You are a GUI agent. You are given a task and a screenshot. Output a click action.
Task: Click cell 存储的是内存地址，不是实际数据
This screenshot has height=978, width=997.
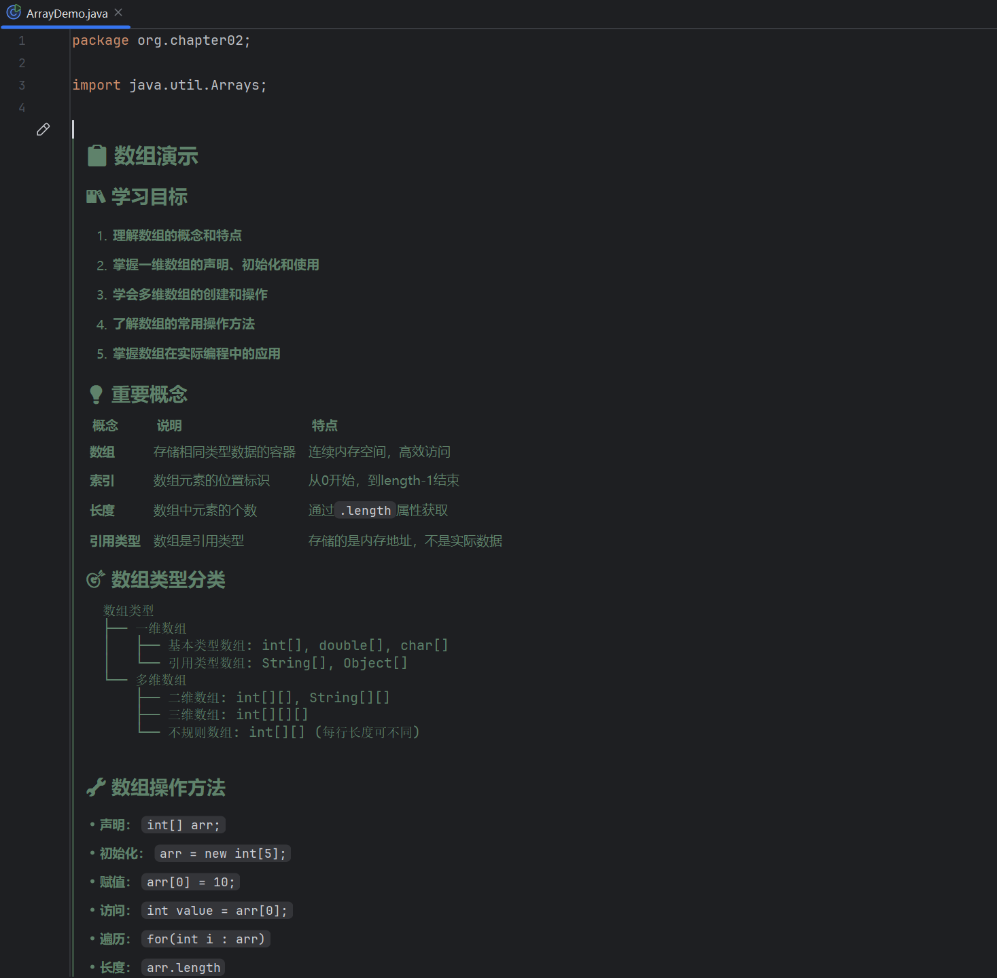405,541
